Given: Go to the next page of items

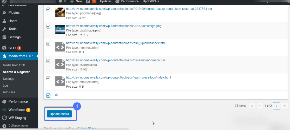Looking at the screenshot, I should pyautogui.click(x=276, y=106).
